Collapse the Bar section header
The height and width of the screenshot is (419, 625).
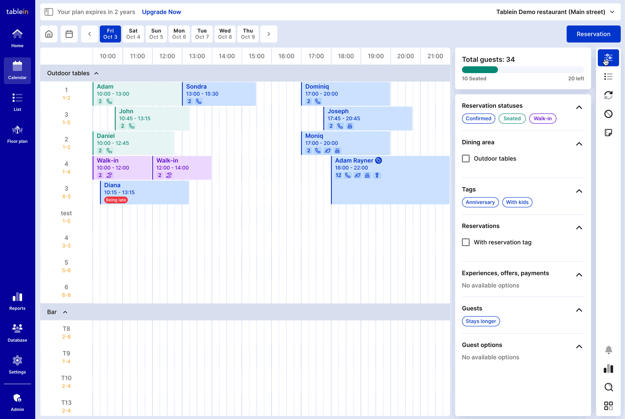pyautogui.click(x=65, y=311)
